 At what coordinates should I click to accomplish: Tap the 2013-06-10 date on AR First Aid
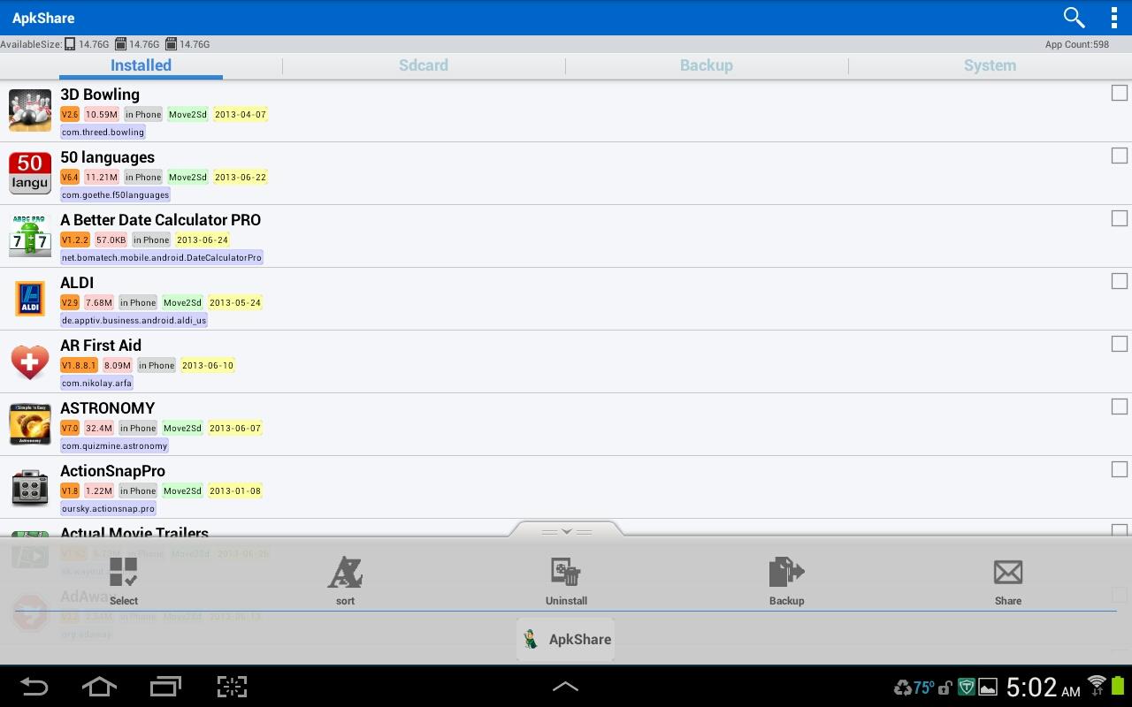[208, 365]
